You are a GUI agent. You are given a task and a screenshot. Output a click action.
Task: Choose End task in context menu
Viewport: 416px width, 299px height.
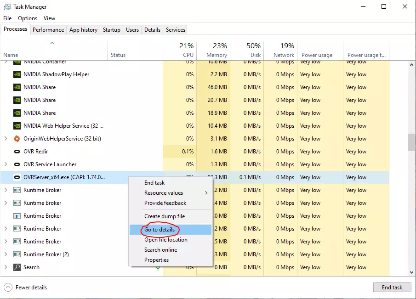(x=171, y=183)
